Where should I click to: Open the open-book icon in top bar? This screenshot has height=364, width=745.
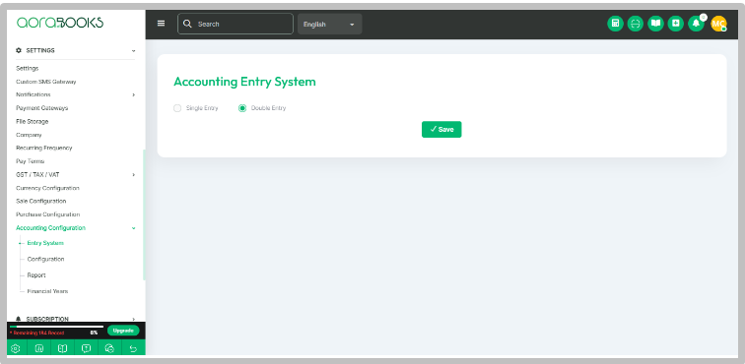tap(655, 24)
